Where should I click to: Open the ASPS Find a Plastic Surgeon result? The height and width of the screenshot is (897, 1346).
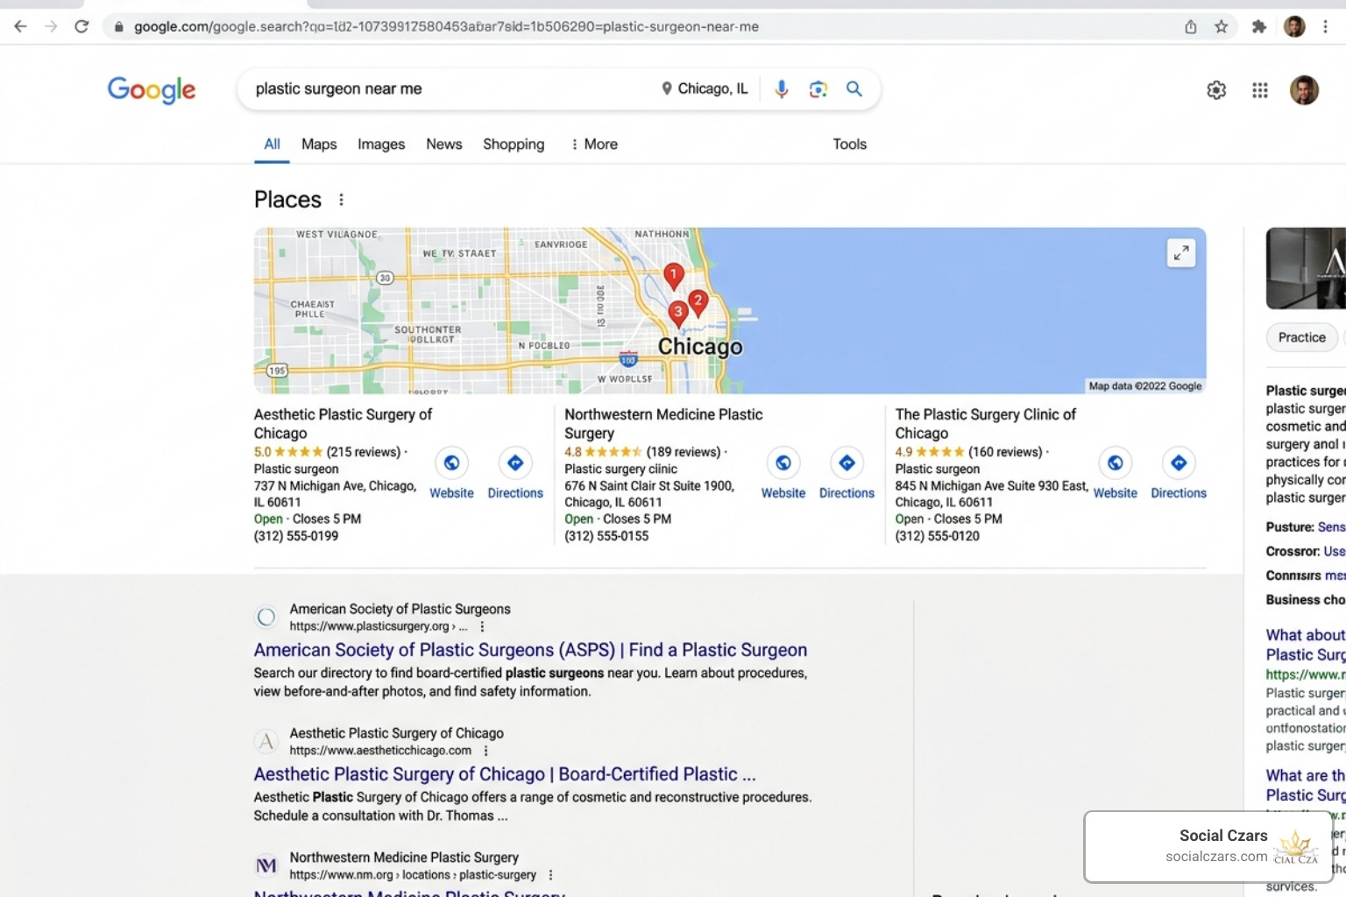530,650
